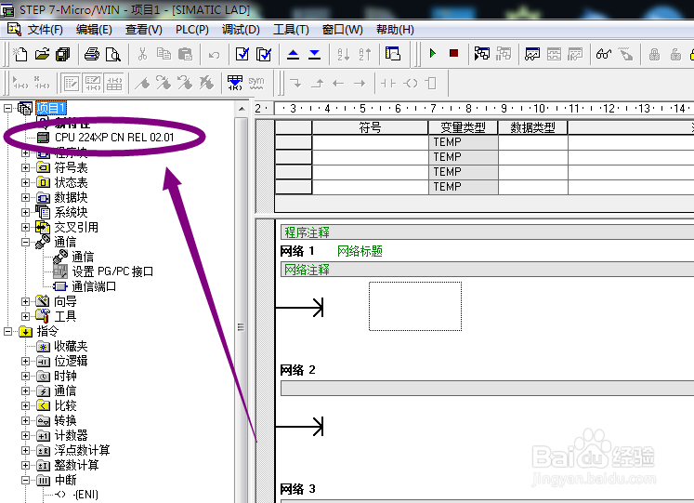
Task: Expand the 状态表 tree node
Action: 26,182
